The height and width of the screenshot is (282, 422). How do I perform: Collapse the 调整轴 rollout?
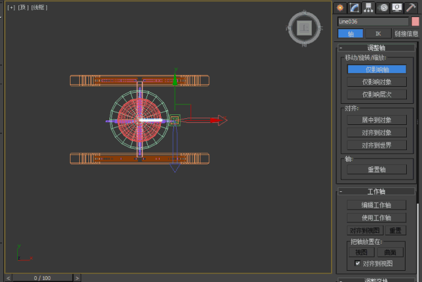377,48
